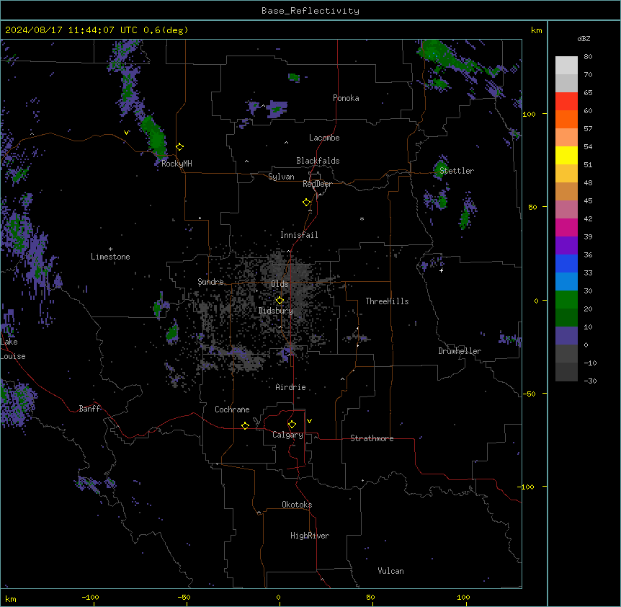621x607 pixels.
Task: Click the Vulcan town label
Action: (x=390, y=571)
